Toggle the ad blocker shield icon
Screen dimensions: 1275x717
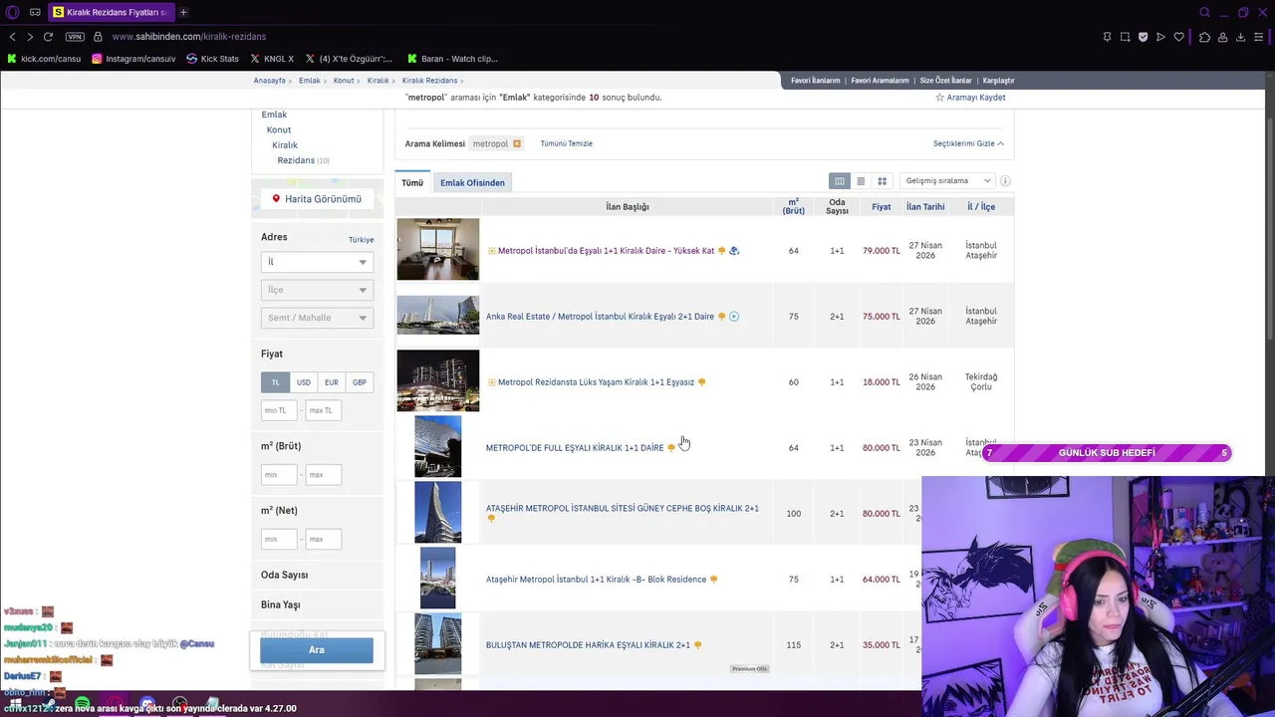pyautogui.click(x=1143, y=37)
